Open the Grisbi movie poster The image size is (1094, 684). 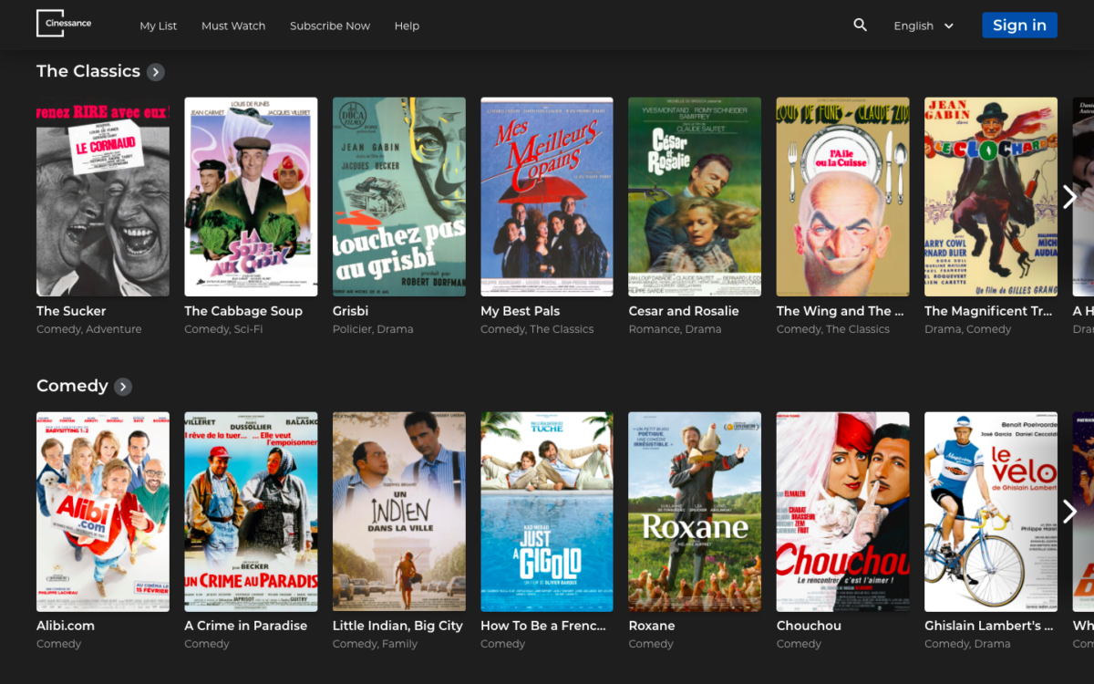(399, 197)
